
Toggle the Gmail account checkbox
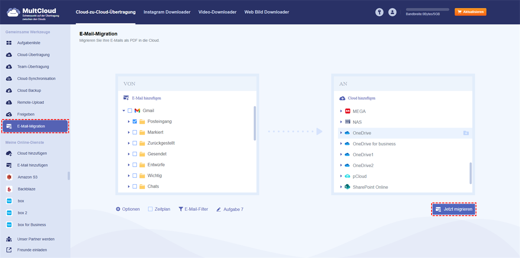pos(130,111)
